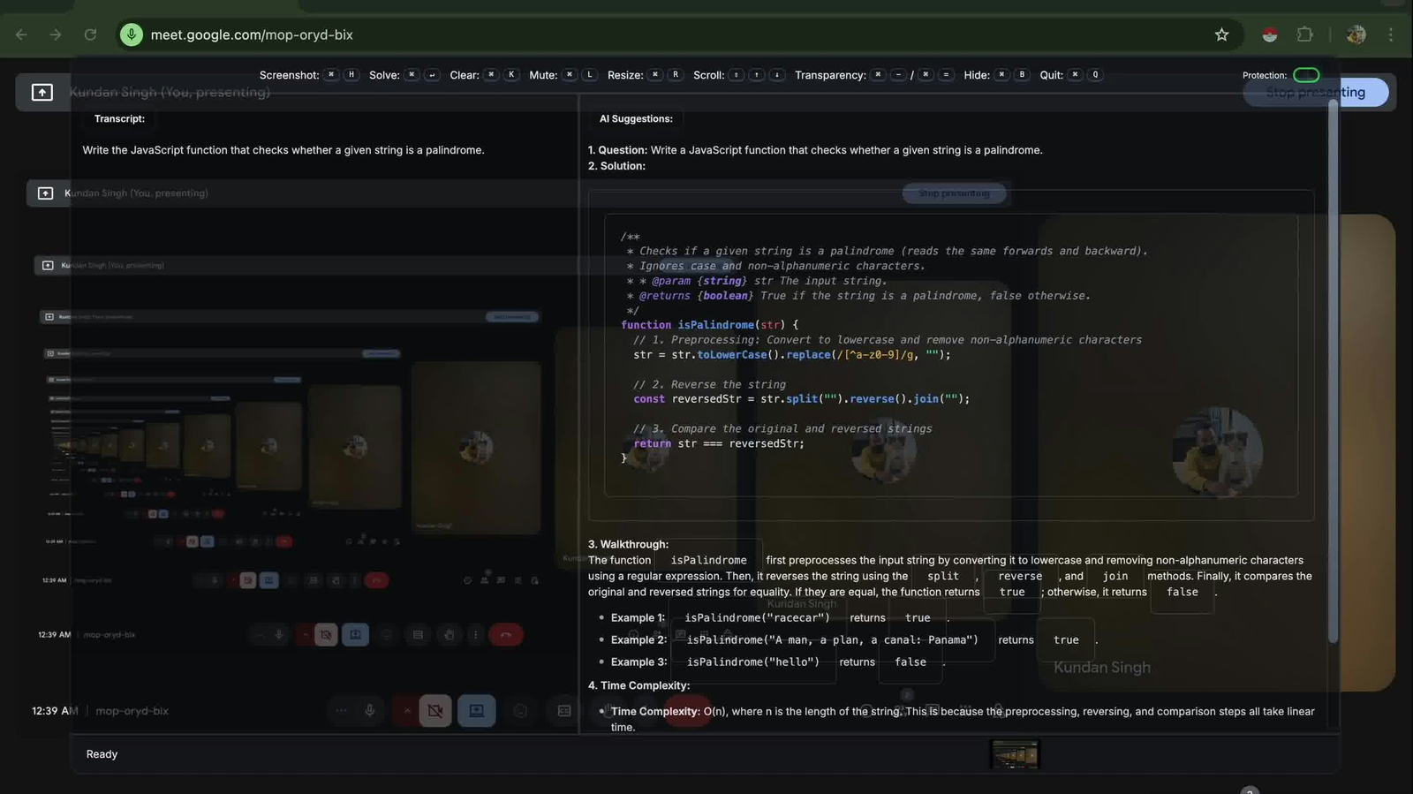Click the address bar URL meet.google.com/mop-oryd-bix

(x=252, y=34)
